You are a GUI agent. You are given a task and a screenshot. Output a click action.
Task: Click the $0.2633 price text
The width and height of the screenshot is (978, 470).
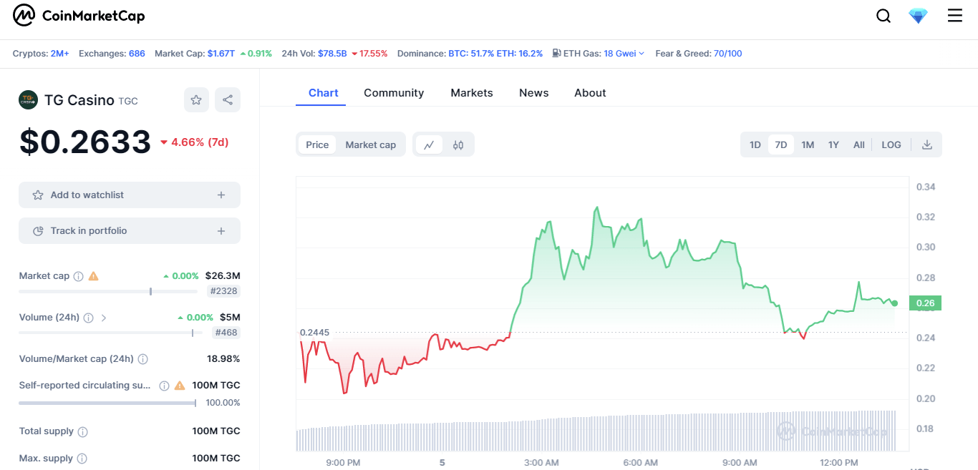click(85, 142)
